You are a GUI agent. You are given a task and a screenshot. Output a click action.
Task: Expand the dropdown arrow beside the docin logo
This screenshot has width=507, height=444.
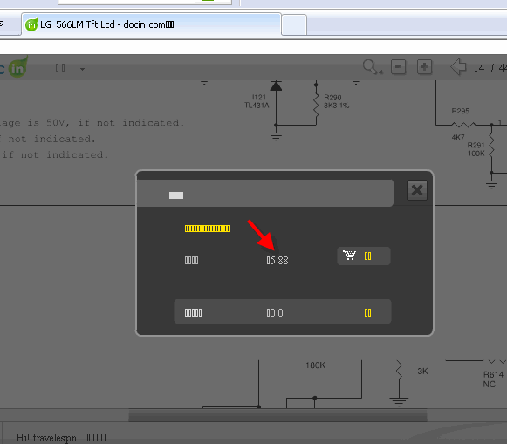tap(82, 69)
